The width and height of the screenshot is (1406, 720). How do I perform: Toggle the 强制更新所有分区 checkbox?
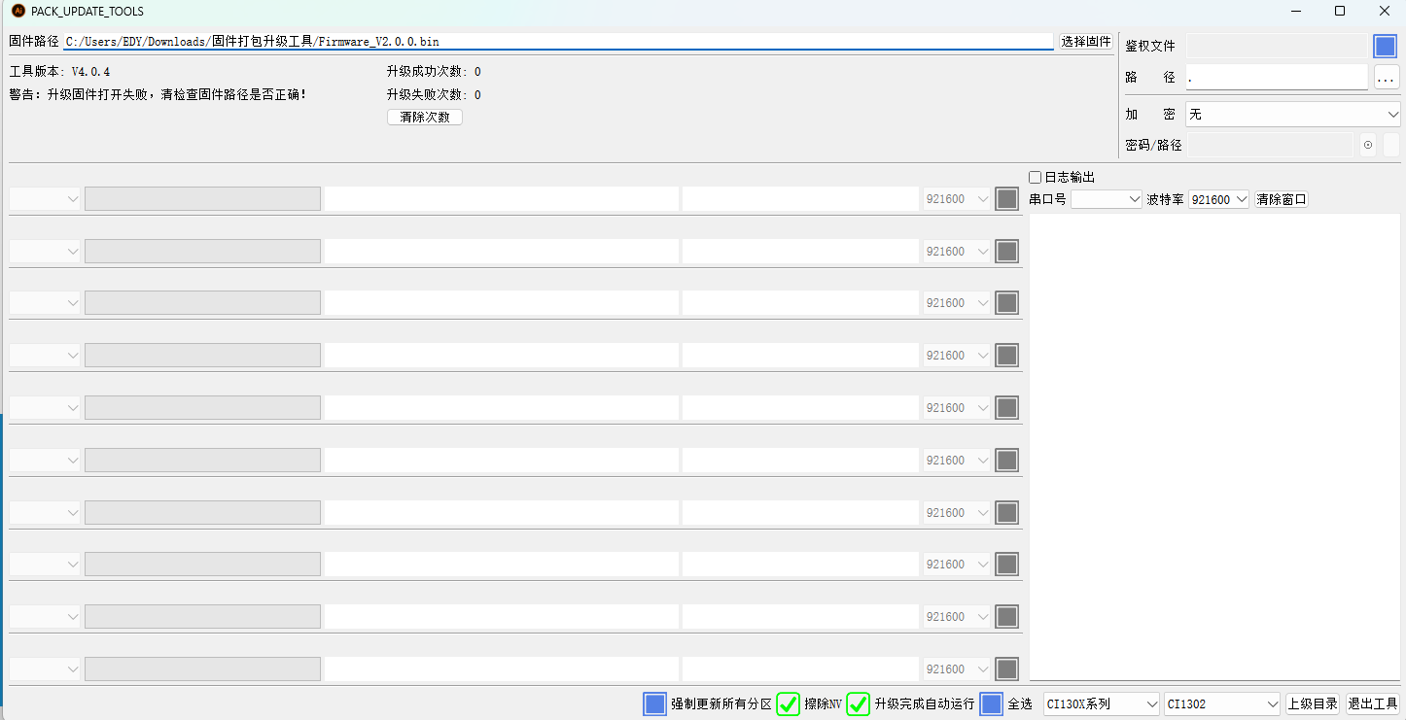(x=654, y=703)
